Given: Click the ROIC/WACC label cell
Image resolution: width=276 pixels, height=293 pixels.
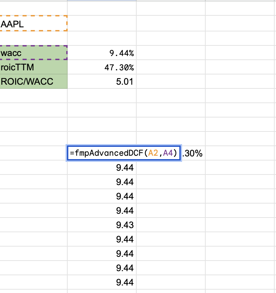Looking at the screenshot, I should [x=33, y=82].
